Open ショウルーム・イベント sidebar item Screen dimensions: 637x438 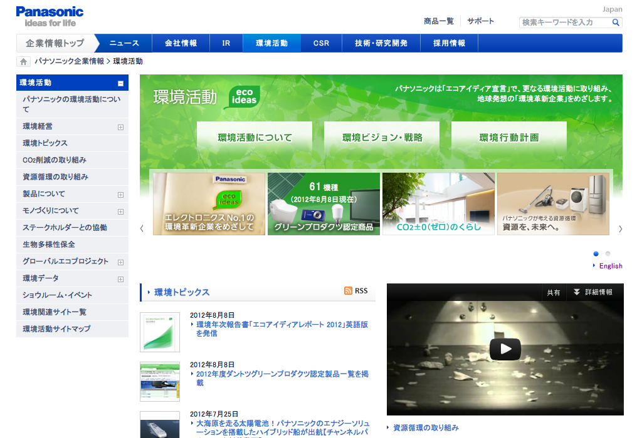coord(72,295)
